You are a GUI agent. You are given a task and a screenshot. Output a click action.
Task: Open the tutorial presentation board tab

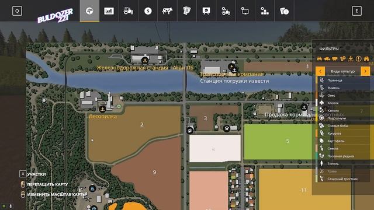pyautogui.click(x=206, y=11)
